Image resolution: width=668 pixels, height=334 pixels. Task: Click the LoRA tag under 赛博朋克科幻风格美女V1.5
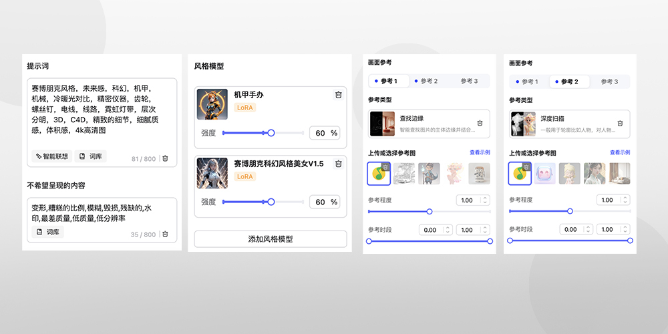pos(245,176)
